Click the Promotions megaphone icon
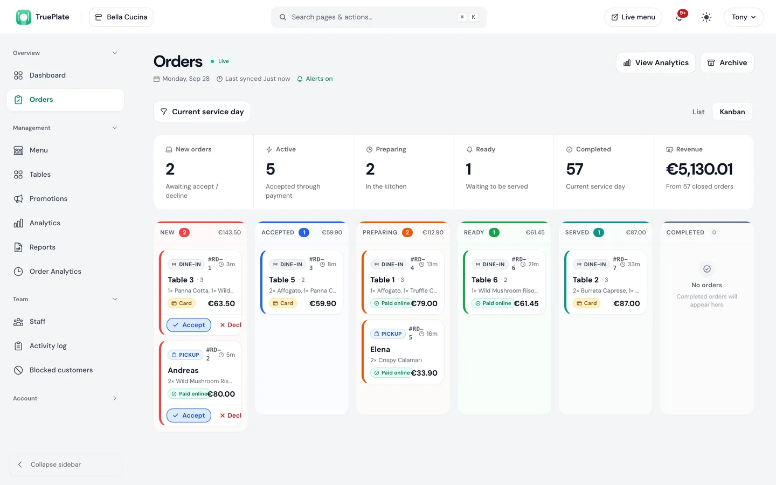 [18, 199]
